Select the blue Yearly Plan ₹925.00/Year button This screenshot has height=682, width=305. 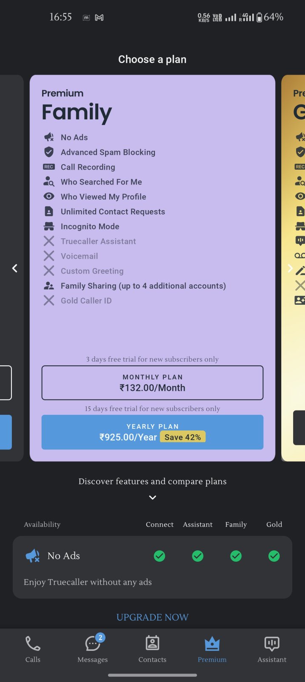click(x=152, y=432)
